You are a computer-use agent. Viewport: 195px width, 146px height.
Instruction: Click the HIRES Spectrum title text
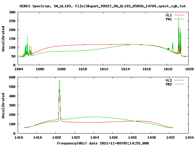(103, 6)
